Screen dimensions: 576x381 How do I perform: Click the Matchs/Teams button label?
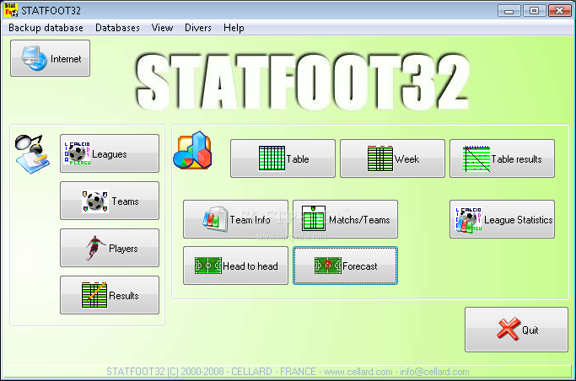(x=359, y=220)
